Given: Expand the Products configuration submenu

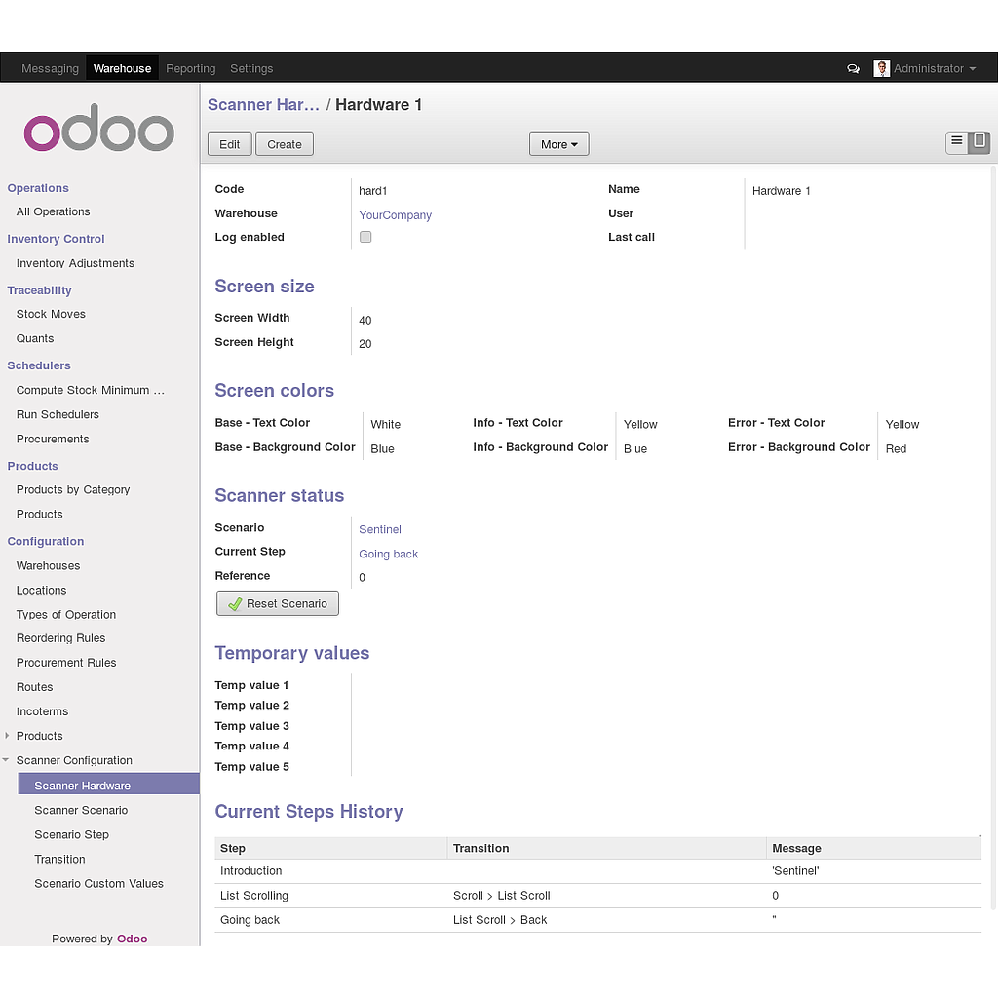Looking at the screenshot, I should (7, 736).
